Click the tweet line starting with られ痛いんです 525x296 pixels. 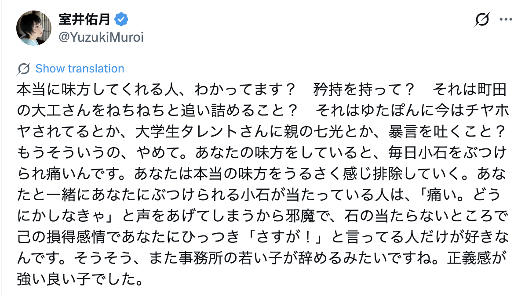(x=262, y=174)
